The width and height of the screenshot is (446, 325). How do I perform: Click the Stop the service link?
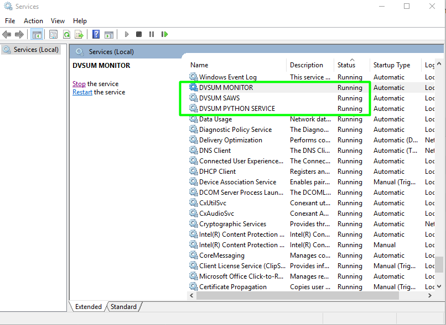[79, 84]
